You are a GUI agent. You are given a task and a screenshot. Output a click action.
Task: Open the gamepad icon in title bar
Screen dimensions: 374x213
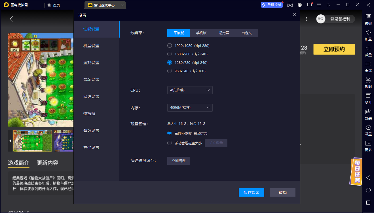[290, 5]
